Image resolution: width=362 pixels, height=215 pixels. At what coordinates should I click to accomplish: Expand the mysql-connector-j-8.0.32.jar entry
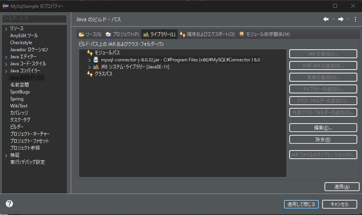[x=89, y=60]
